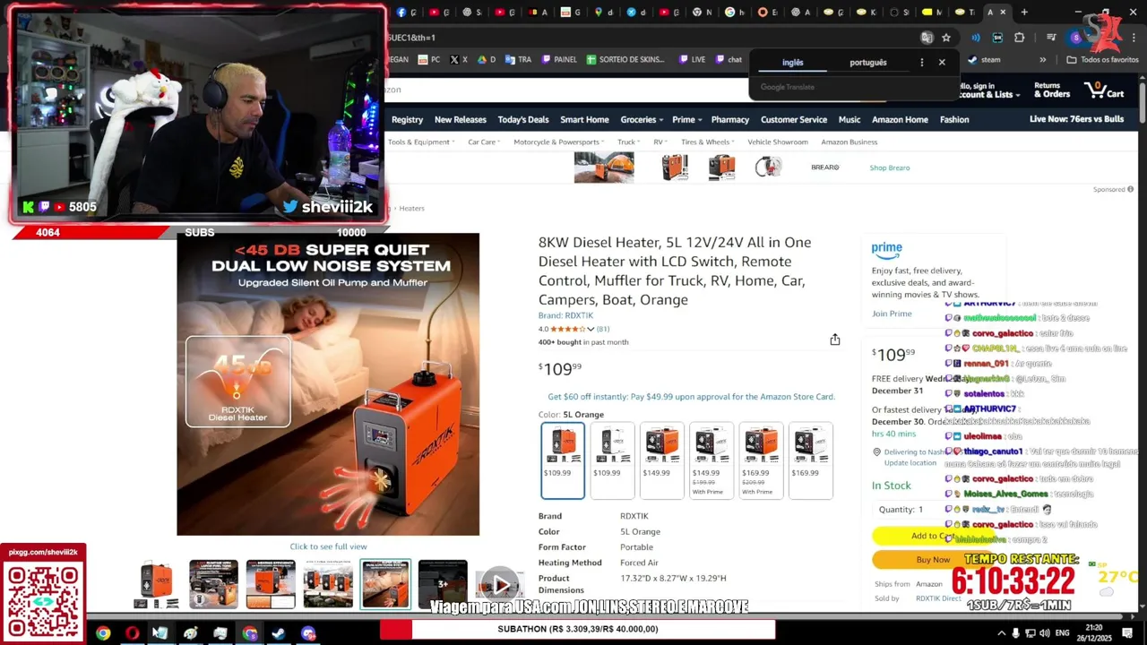Open New Releases in Amazon navigation
This screenshot has height=645, width=1147.
click(x=461, y=119)
